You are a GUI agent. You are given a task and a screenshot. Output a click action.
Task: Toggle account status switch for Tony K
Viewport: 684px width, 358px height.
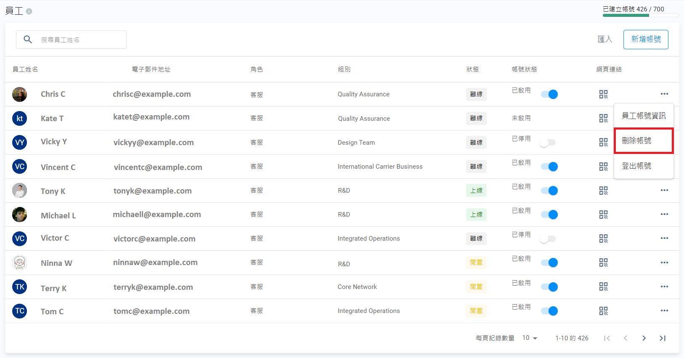click(x=549, y=191)
